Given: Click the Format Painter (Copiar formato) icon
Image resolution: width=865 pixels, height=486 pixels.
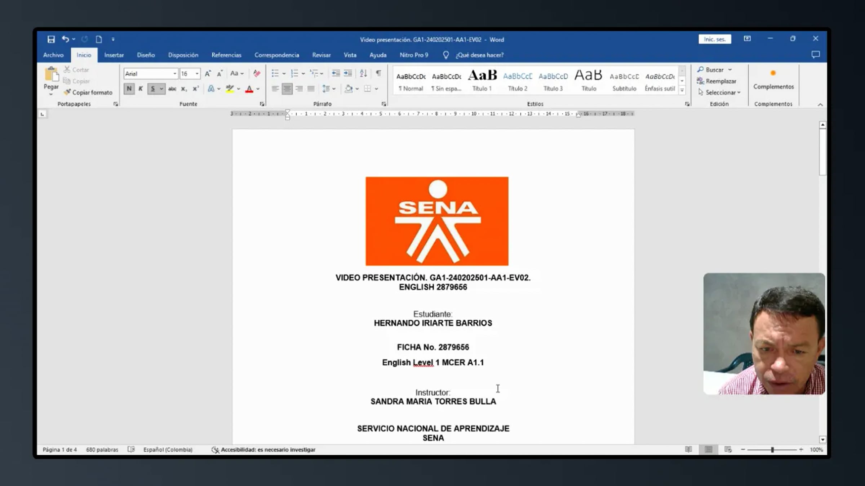Looking at the screenshot, I should coord(67,92).
